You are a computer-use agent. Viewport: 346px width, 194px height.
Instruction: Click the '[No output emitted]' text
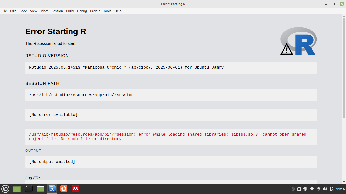click(x=52, y=162)
